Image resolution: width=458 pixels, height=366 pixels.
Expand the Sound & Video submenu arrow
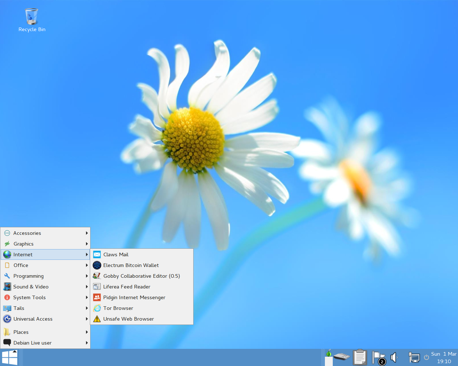[x=87, y=287]
